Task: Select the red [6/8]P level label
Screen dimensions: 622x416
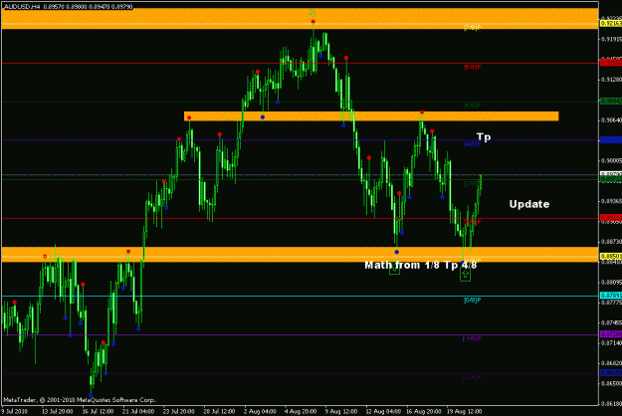Action: (472, 68)
